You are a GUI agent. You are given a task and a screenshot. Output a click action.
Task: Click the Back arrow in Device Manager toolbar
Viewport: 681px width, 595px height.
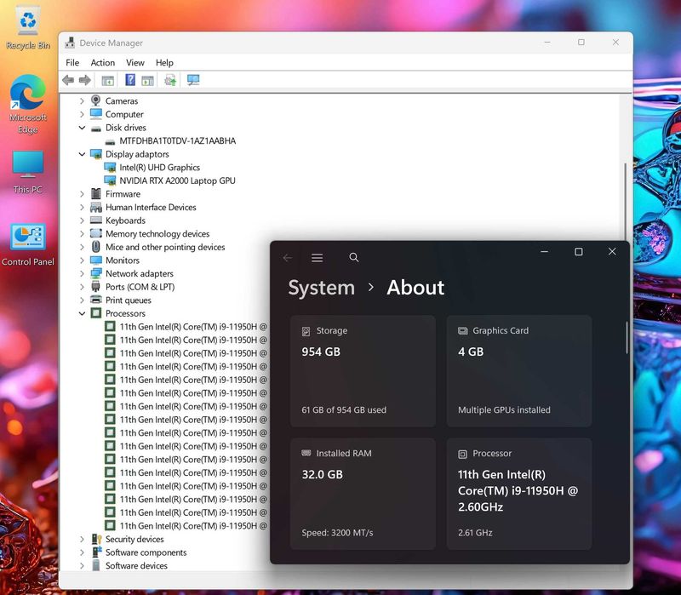point(68,80)
